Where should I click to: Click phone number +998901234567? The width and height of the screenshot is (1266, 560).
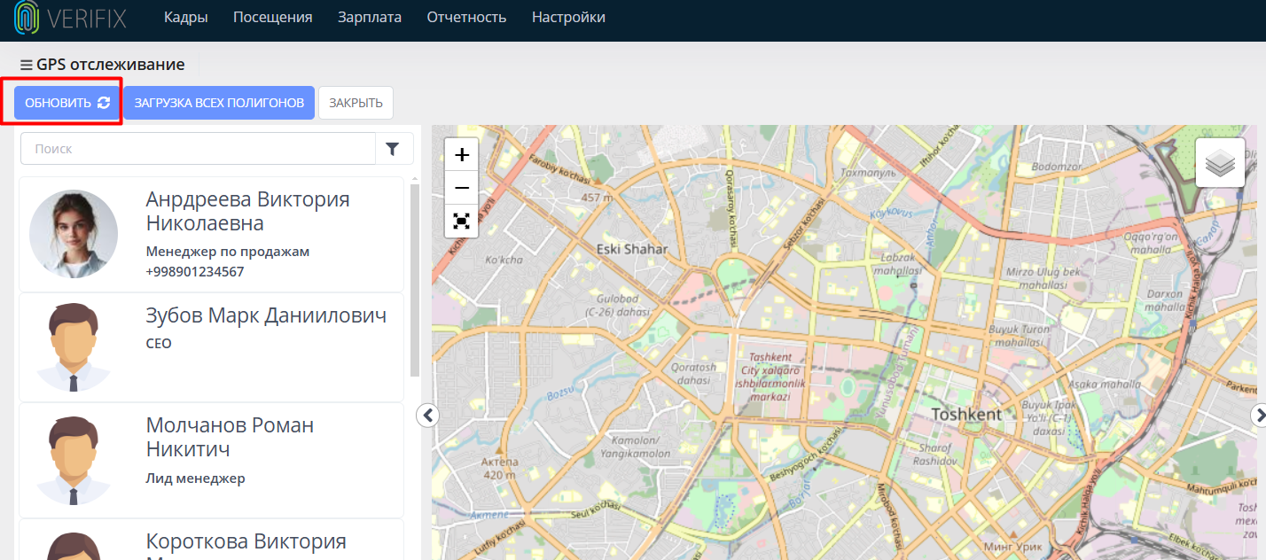195,272
